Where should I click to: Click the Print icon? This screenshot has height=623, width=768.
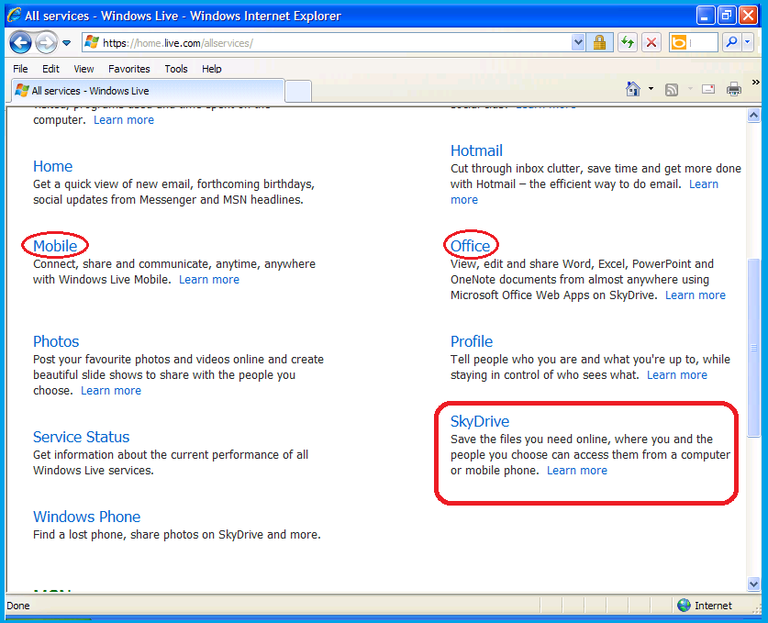pos(734,90)
